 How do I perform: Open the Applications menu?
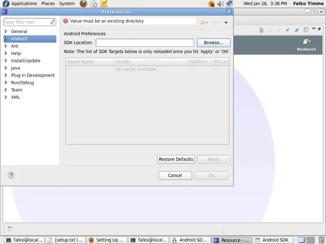pyautogui.click(x=24, y=4)
